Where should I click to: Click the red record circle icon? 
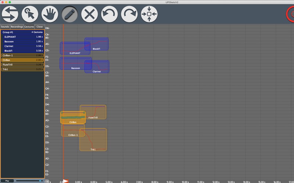(x=290, y=14)
